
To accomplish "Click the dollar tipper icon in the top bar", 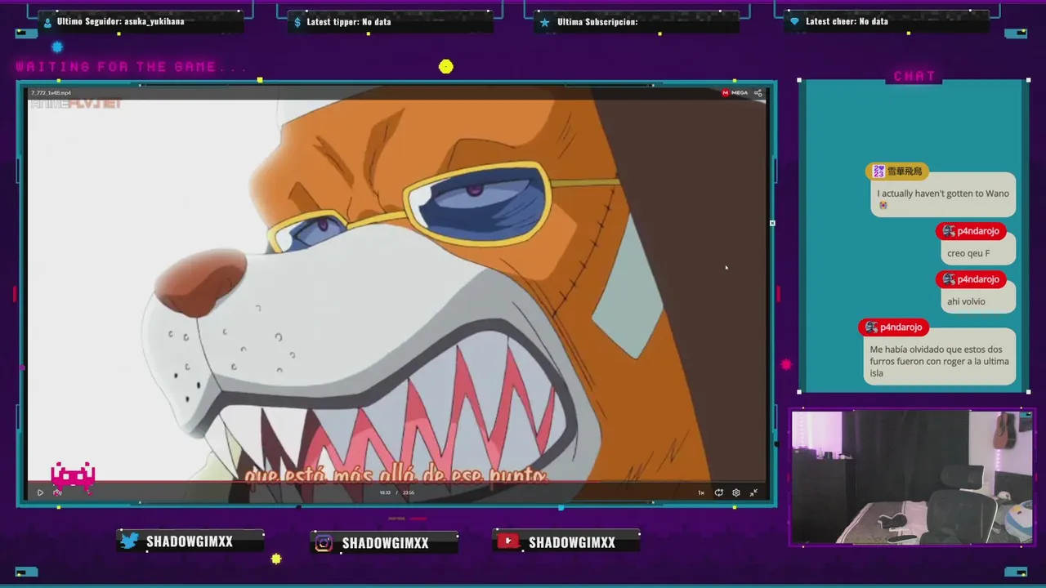I will coord(297,22).
